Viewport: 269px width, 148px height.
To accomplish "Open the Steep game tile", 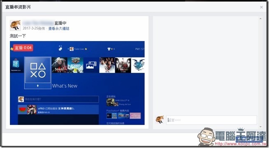I will (x=75, y=65).
